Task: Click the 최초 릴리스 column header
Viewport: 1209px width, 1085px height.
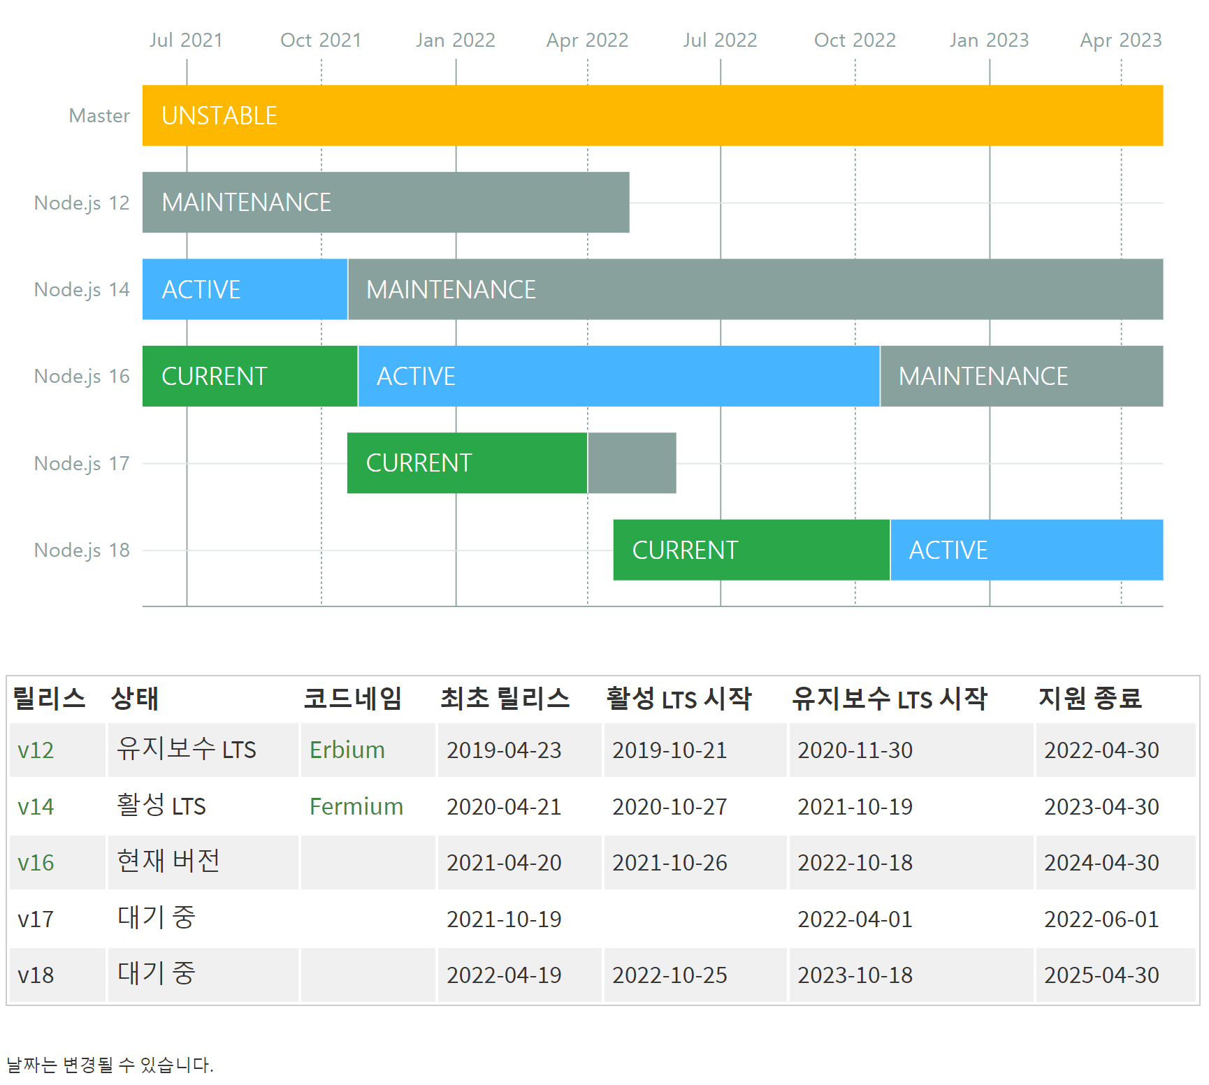Action: click(x=505, y=698)
